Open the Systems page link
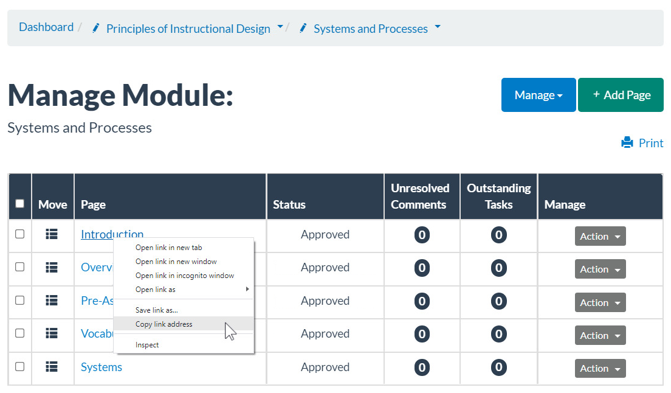 pos(102,367)
